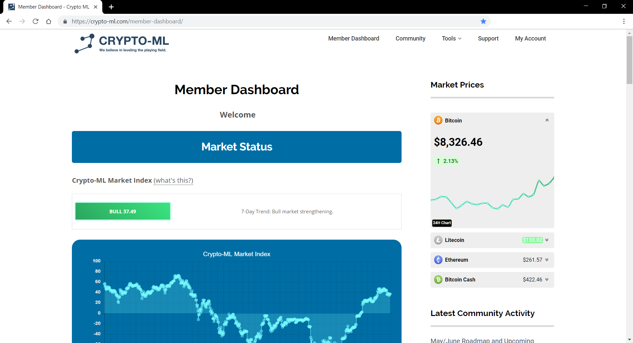633x343 pixels.
Task: Click the Bitcoin price $8,326.46
Action: (x=458, y=142)
